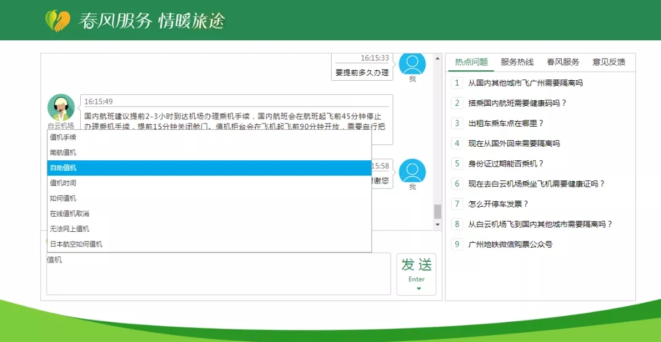Pick the 日本航空如何值机 suggestion
This screenshot has height=342, width=661.
(209, 244)
